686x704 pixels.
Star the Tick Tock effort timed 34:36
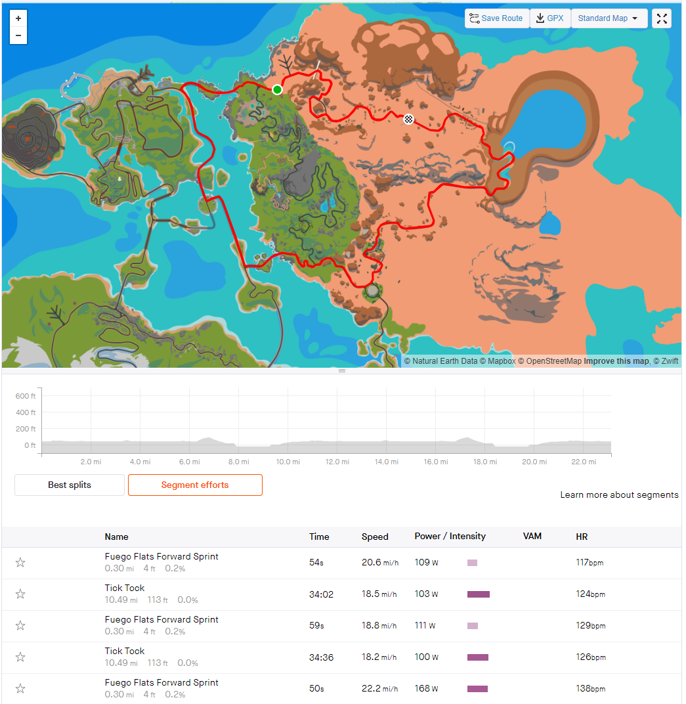tap(20, 657)
